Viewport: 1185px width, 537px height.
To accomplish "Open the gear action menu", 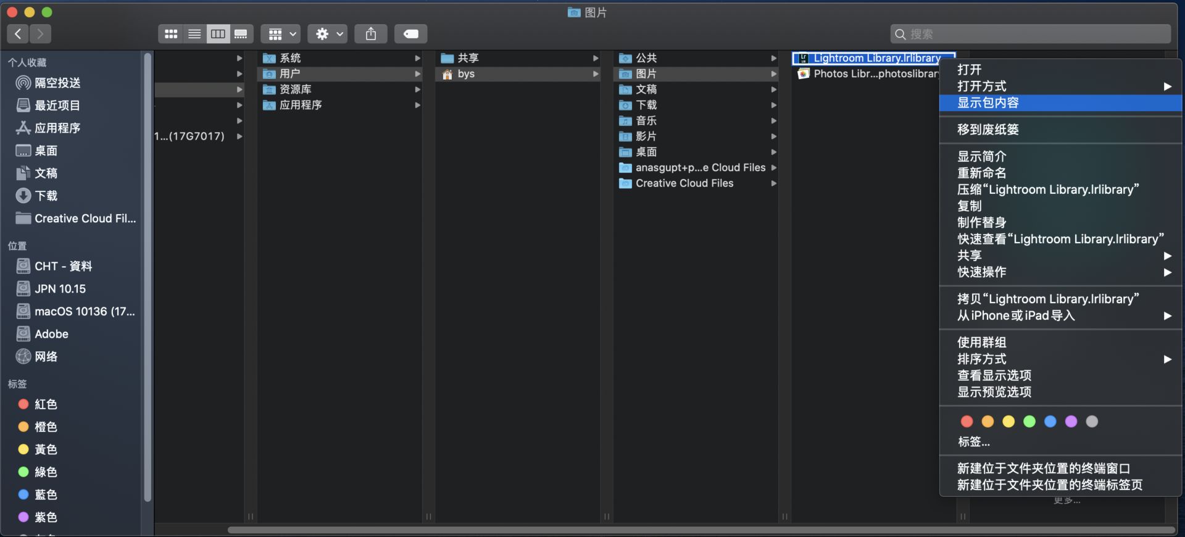I will click(x=327, y=34).
